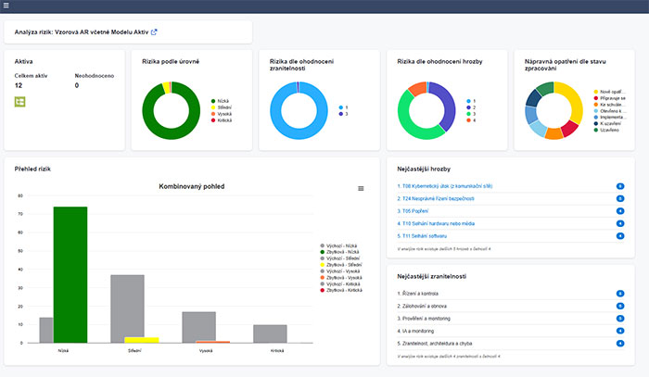Select T11 Selhání softwaru threat
The height and width of the screenshot is (377, 649).
pos(419,235)
